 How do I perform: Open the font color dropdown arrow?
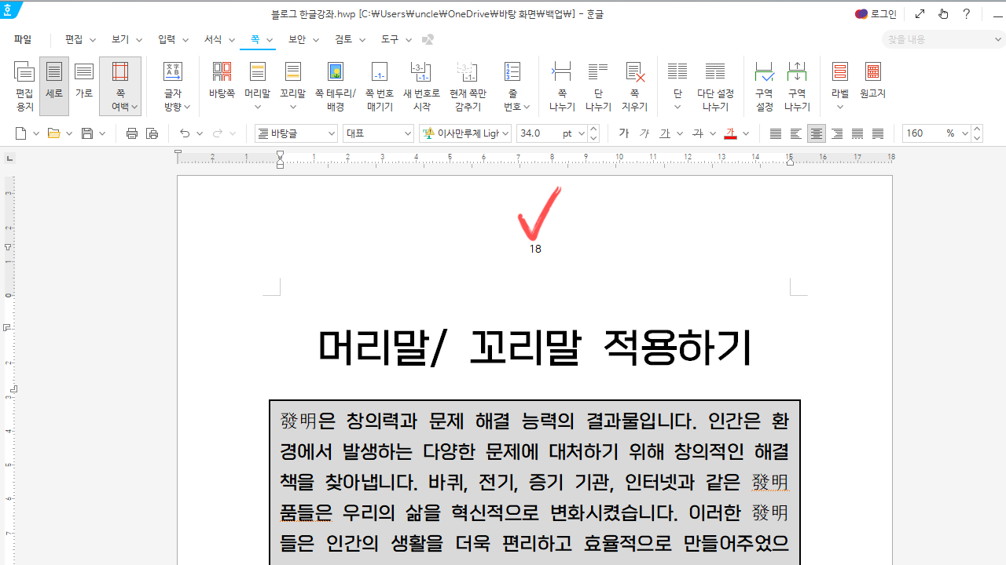pos(746,133)
